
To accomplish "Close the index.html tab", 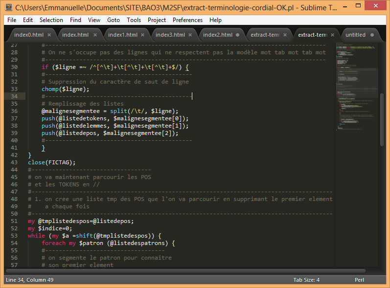I will tap(95, 35).
